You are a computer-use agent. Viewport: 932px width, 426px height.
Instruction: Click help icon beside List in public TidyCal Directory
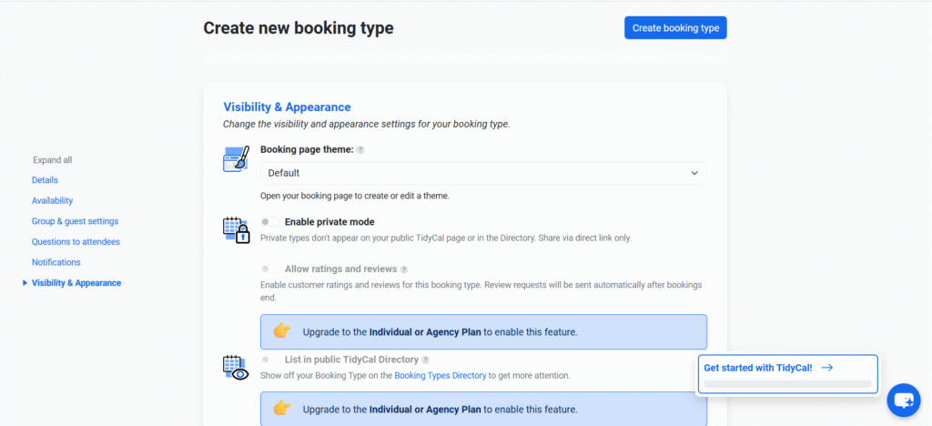(426, 360)
